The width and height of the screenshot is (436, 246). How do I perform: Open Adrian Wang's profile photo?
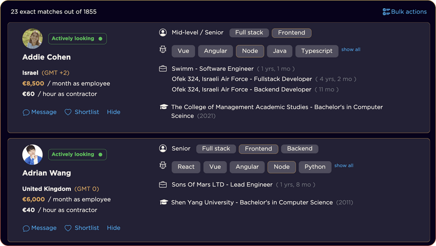click(x=32, y=155)
